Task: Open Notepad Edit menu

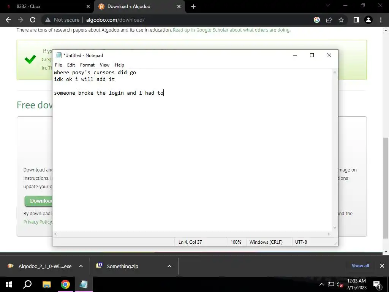Action: 71,65
